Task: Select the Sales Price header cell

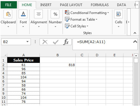Action: (x=24, y=60)
